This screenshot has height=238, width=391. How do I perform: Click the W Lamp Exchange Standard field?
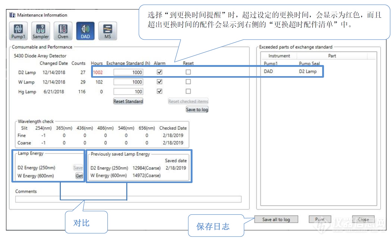tap(128, 82)
